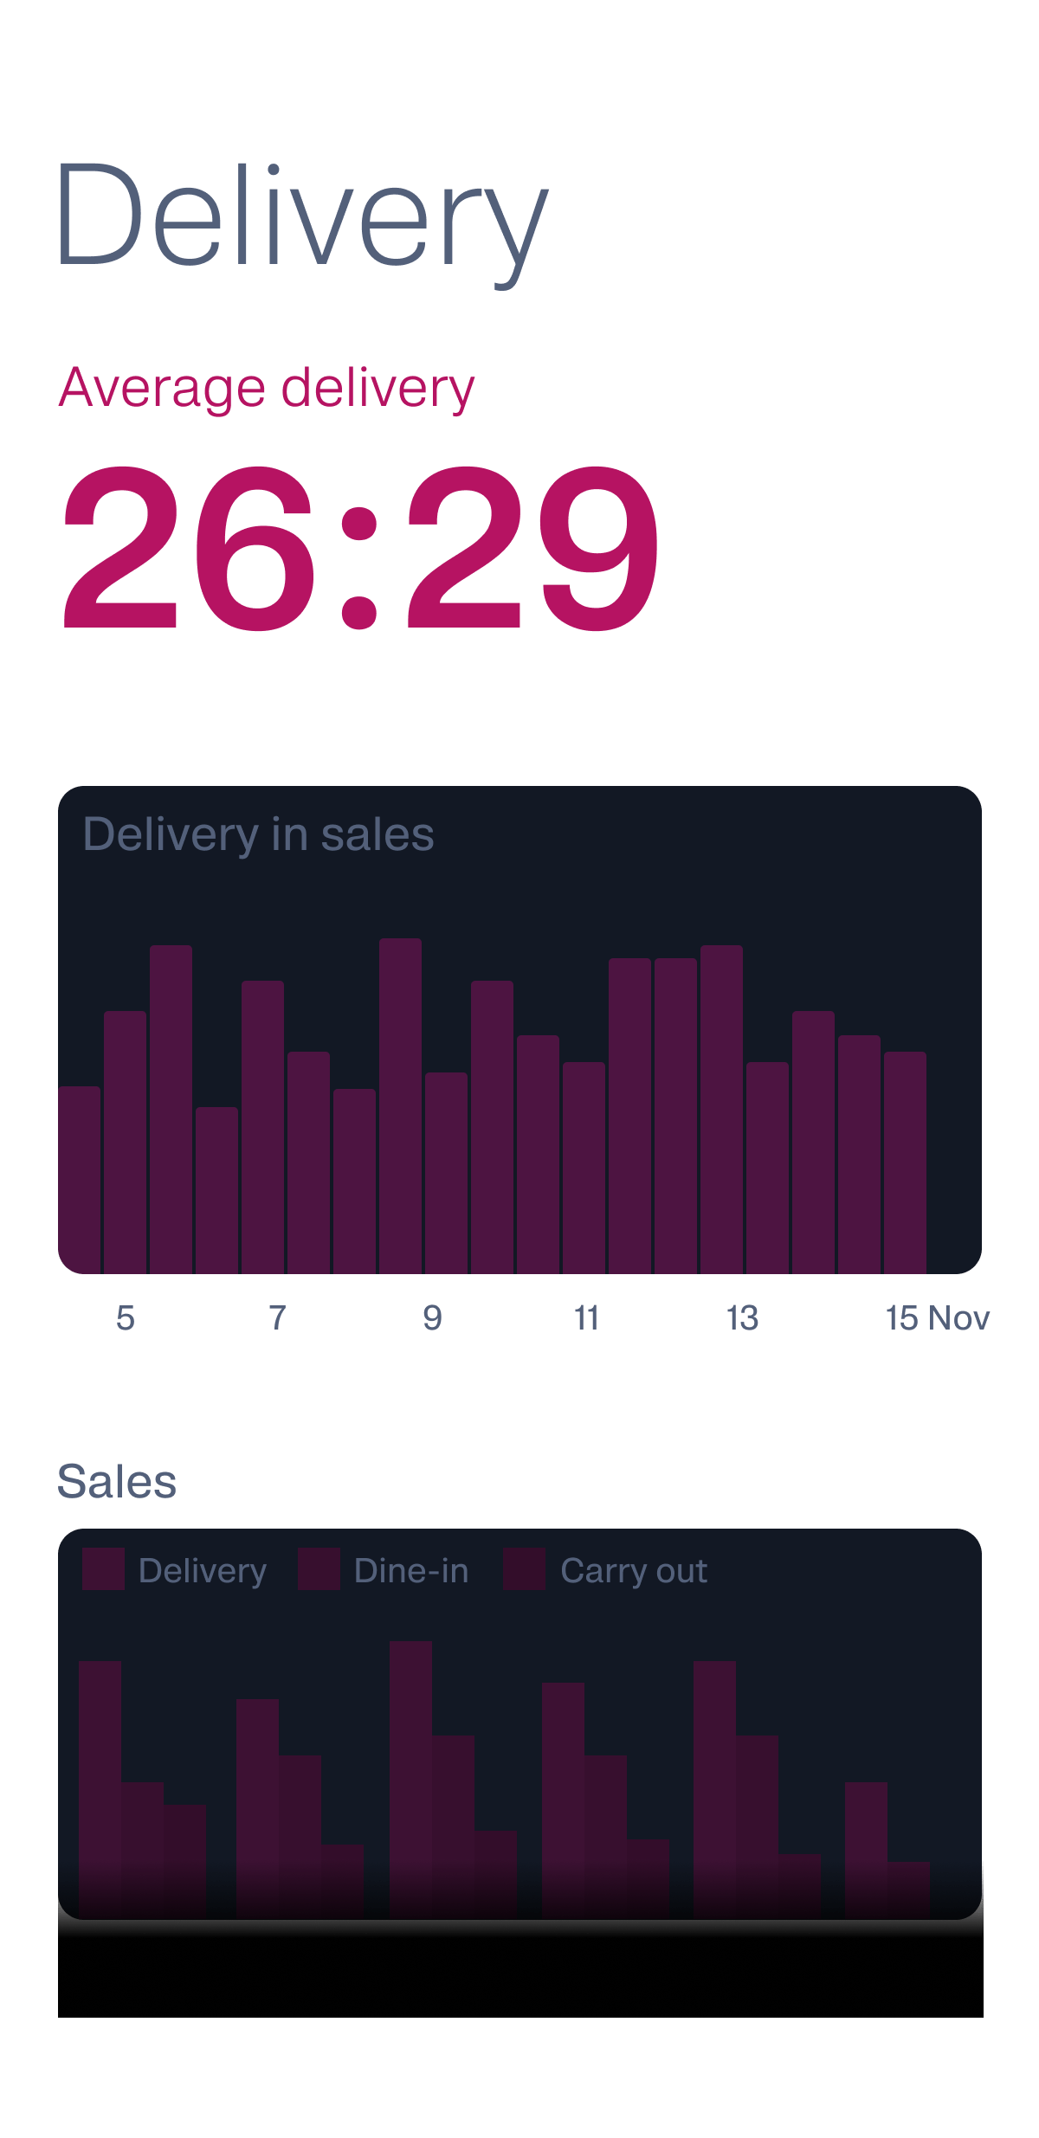The image size is (1039, 2138).
Task: Select the Carry out legend text
Action: [634, 1570]
